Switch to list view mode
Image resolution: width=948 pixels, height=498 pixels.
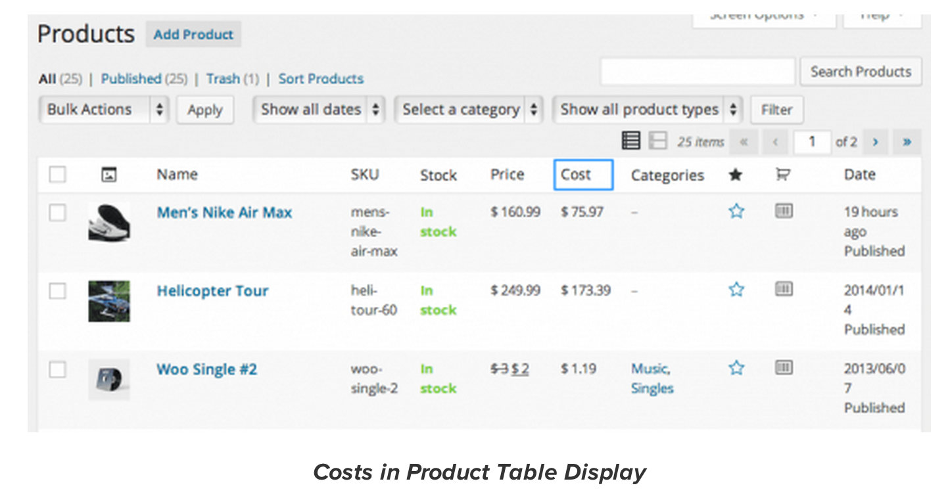(630, 140)
